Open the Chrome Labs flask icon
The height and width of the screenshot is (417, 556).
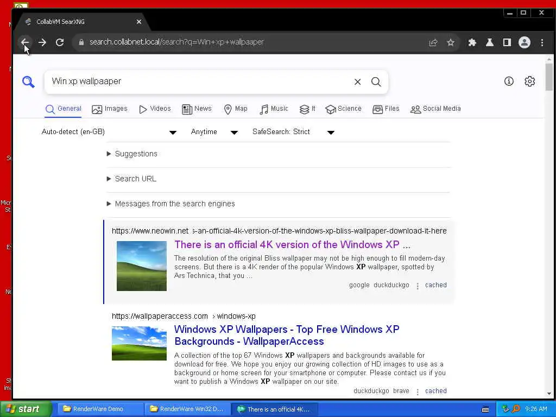click(x=489, y=42)
